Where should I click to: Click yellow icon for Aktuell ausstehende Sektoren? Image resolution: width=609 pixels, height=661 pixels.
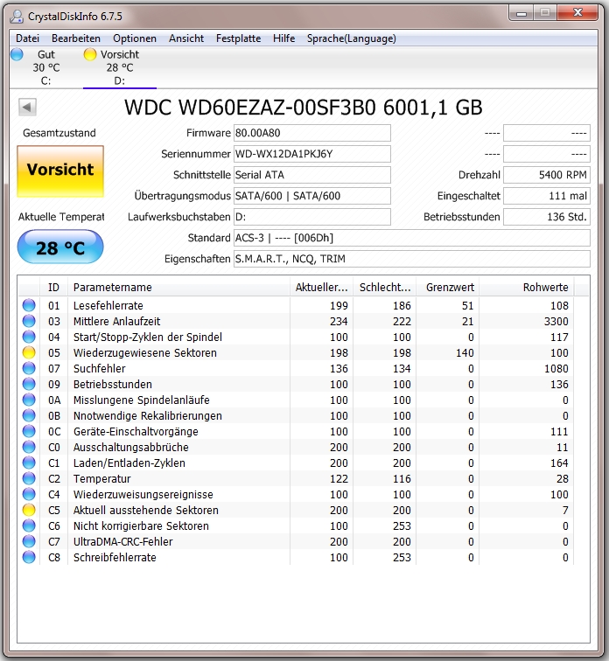pos(29,510)
